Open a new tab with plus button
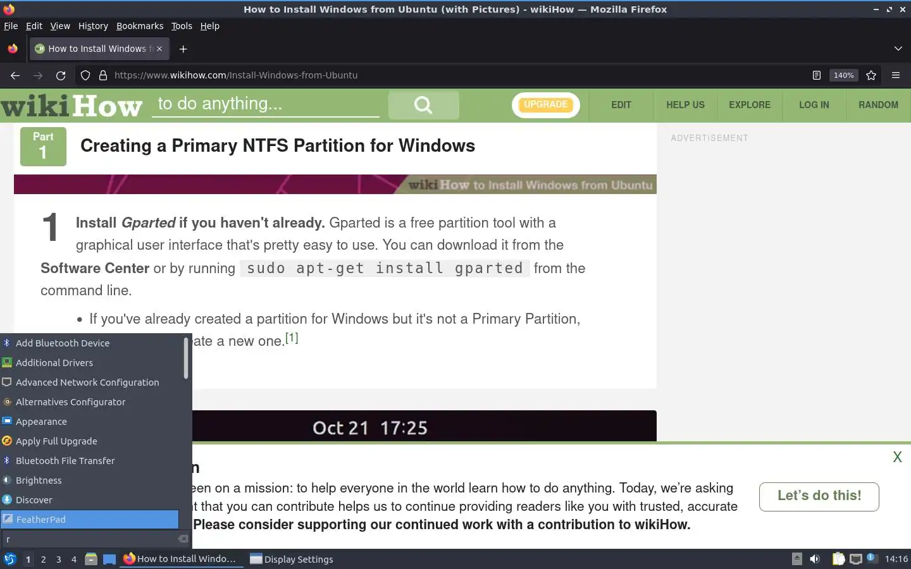 [x=183, y=49]
